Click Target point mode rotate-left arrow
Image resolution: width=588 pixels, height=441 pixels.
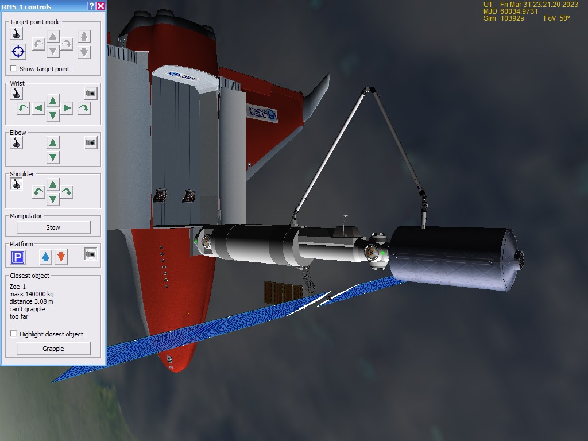coord(38,44)
